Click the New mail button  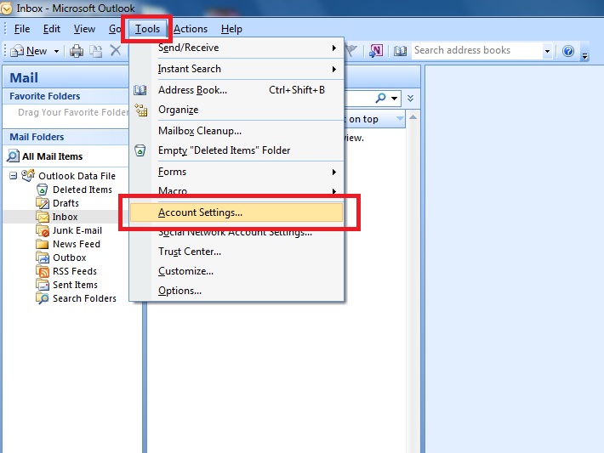click(29, 51)
